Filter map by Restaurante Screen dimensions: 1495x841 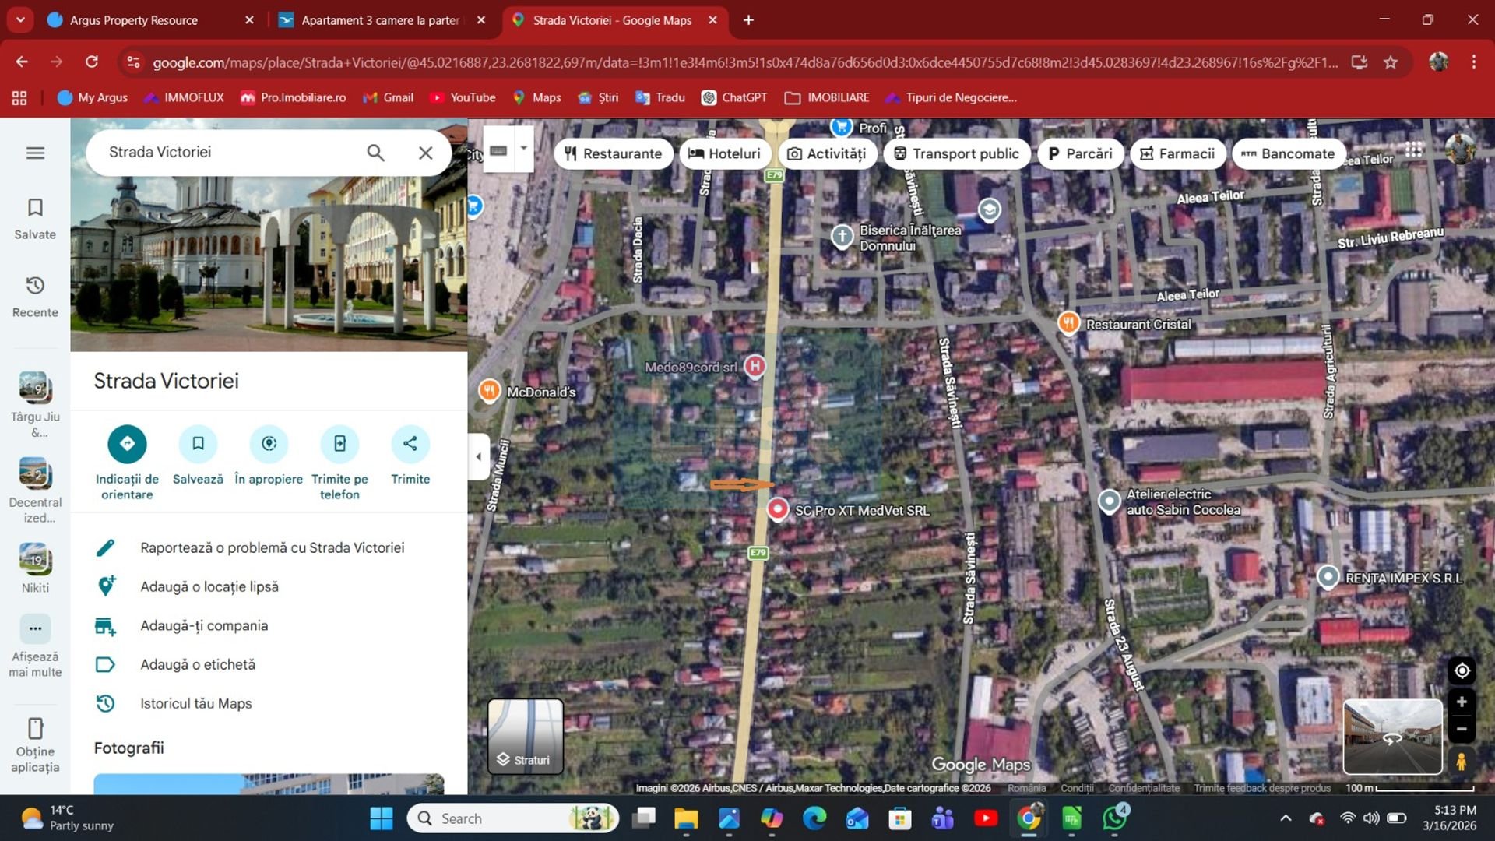pos(613,153)
